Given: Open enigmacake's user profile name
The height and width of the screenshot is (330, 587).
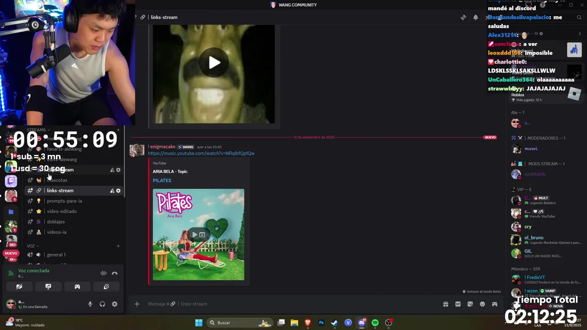Looking at the screenshot, I should click(x=161, y=147).
